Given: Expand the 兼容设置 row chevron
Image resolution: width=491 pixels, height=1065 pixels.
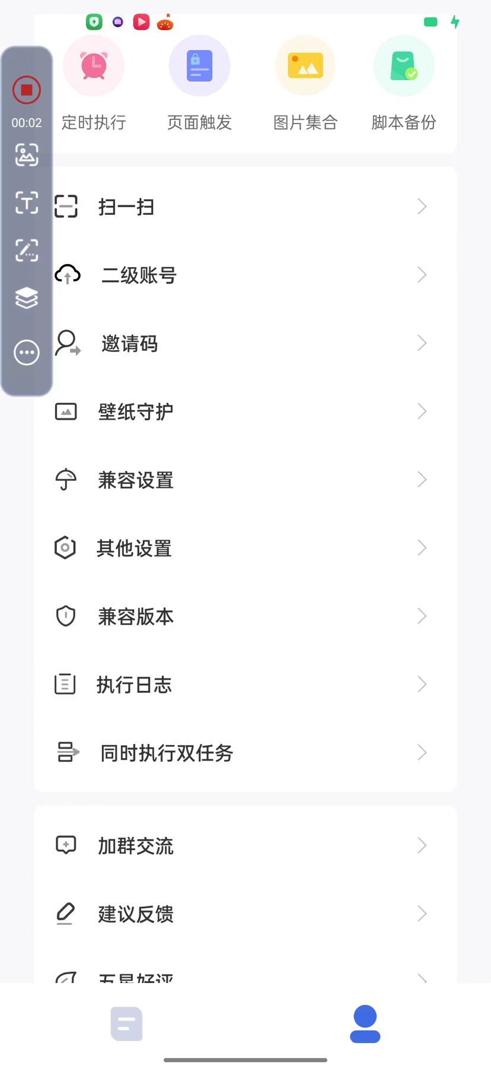Looking at the screenshot, I should [422, 480].
